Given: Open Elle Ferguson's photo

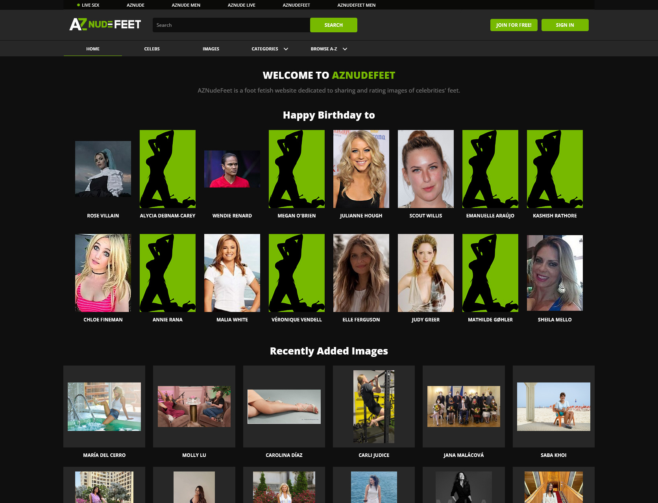Looking at the screenshot, I should (x=361, y=273).
